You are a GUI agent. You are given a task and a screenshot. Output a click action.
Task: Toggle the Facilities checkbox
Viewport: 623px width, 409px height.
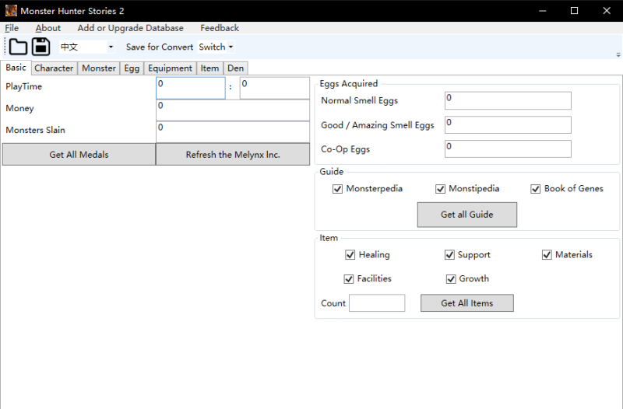tap(348, 279)
